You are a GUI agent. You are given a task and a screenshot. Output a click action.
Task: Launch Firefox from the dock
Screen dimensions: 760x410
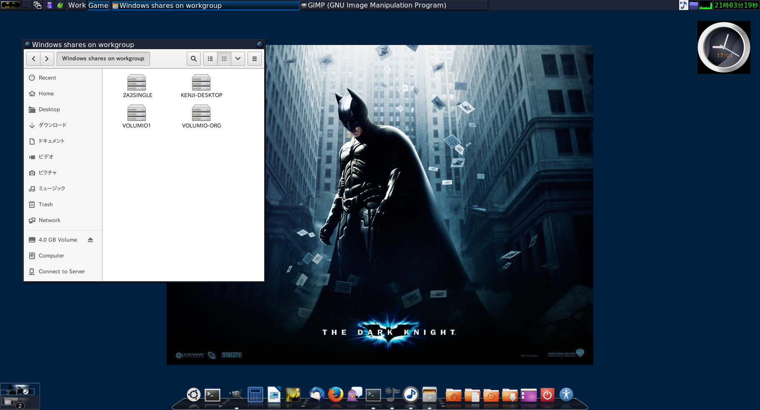coord(336,395)
